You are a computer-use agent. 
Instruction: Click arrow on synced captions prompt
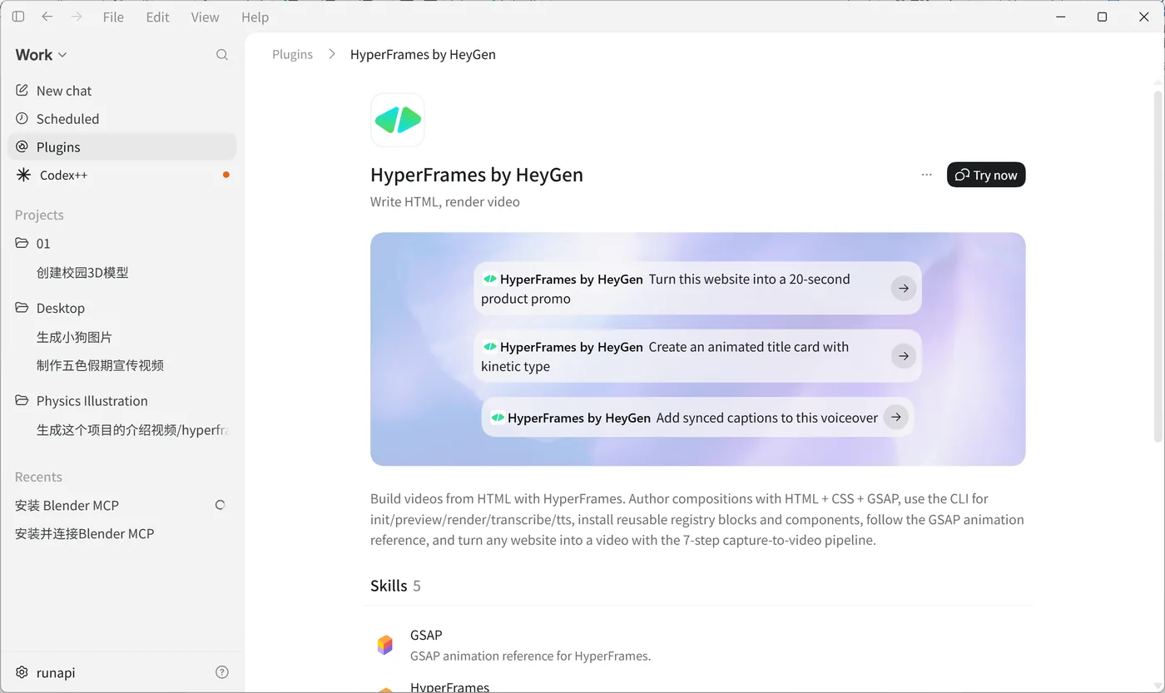895,418
